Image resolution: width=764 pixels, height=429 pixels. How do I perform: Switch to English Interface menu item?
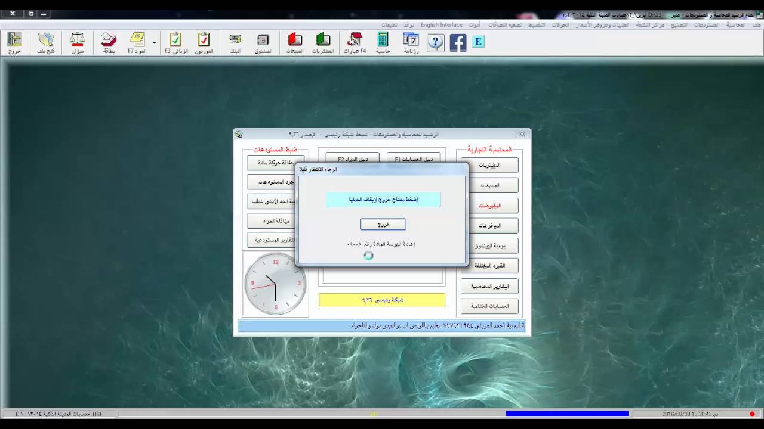441,25
